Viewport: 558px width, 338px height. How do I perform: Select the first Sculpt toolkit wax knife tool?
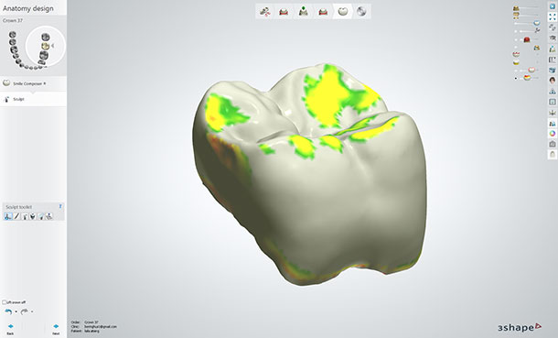click(8, 216)
